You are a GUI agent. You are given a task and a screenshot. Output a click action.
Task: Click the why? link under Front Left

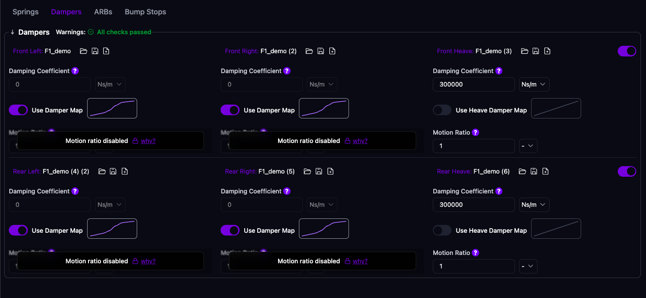(x=148, y=141)
